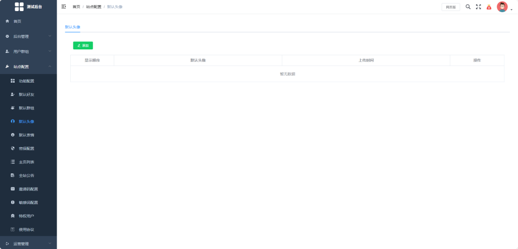Click the sidebar collapse hamburger icon
The width and height of the screenshot is (518, 249).
pyautogui.click(x=64, y=7)
